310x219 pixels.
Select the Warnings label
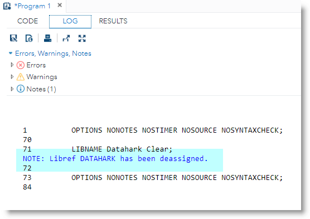point(42,77)
